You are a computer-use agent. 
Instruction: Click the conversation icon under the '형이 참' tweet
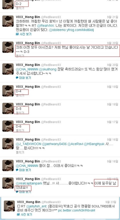(x=17, y=170)
